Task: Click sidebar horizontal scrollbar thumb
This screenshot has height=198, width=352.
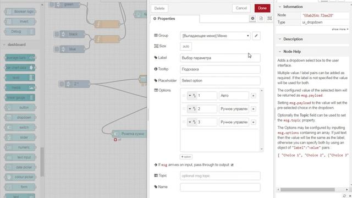Action: pos(307,190)
